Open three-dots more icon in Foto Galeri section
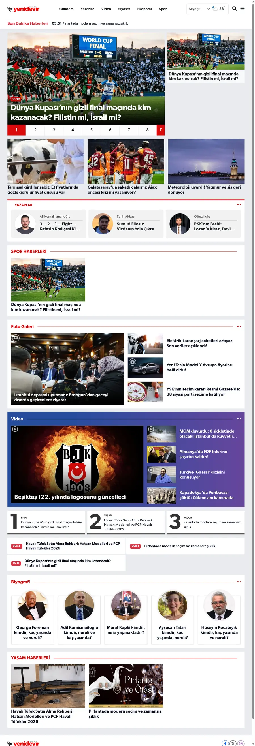This screenshot has width=255, height=746. [239, 326]
